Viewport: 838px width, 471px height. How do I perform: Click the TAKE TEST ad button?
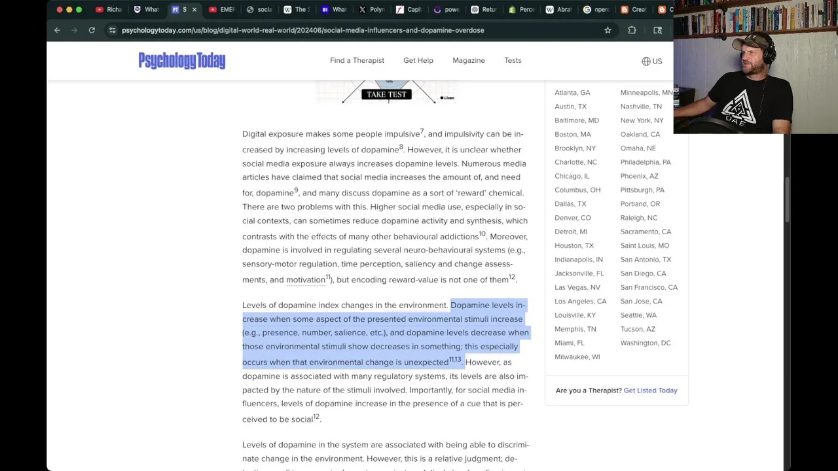coord(387,94)
